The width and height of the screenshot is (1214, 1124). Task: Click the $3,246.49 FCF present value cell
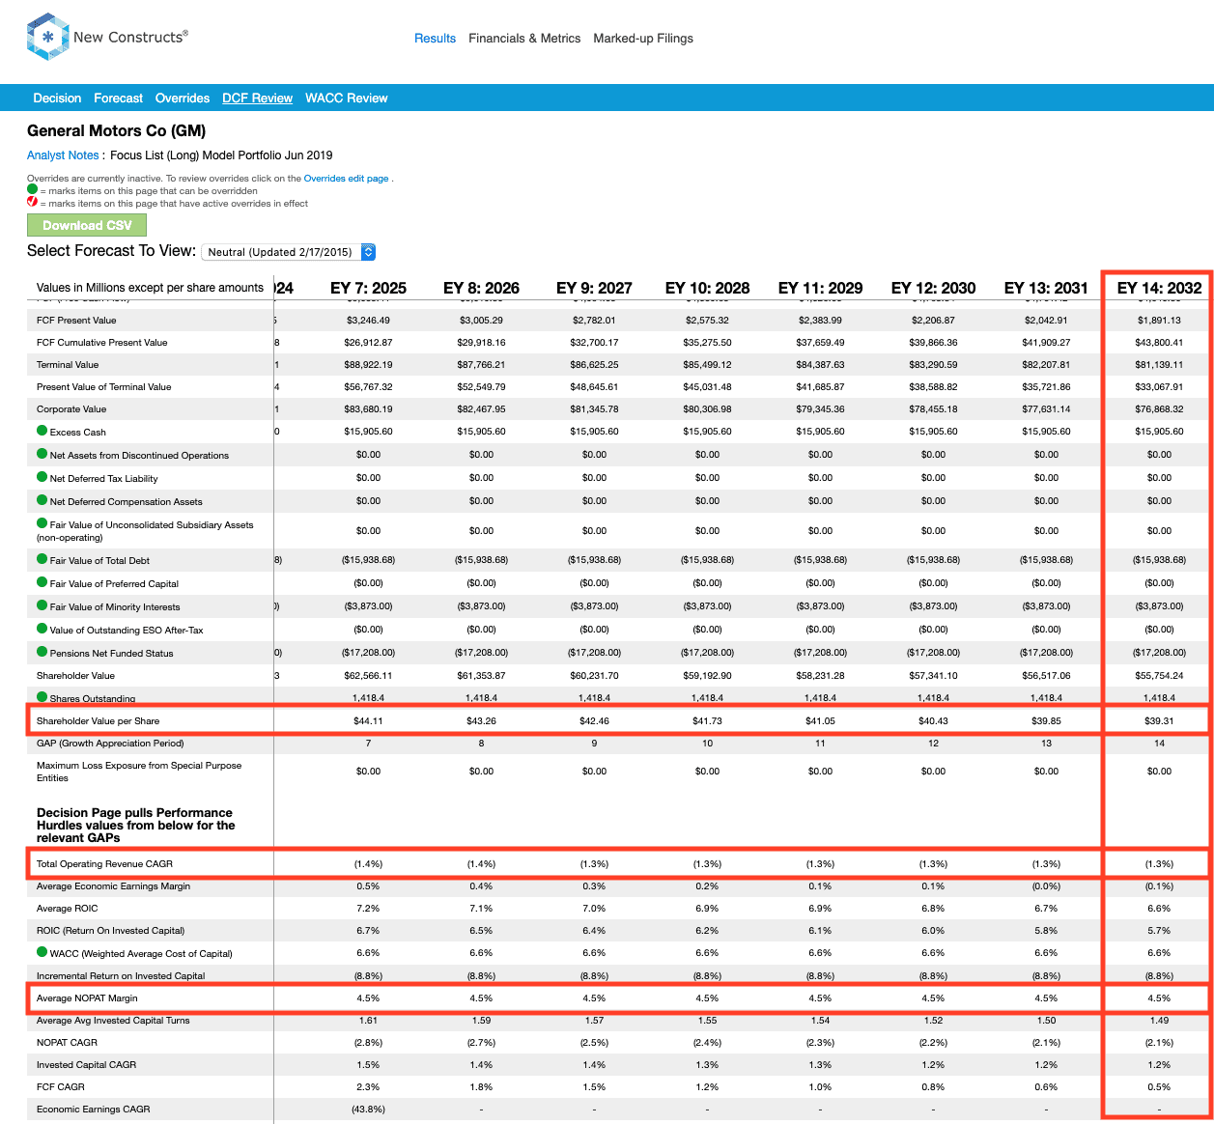368,320
